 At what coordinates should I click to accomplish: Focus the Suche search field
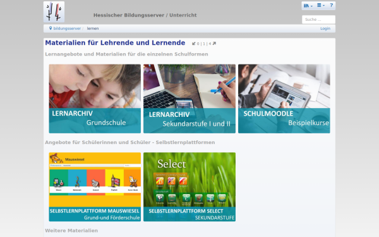pyautogui.click(x=318, y=20)
